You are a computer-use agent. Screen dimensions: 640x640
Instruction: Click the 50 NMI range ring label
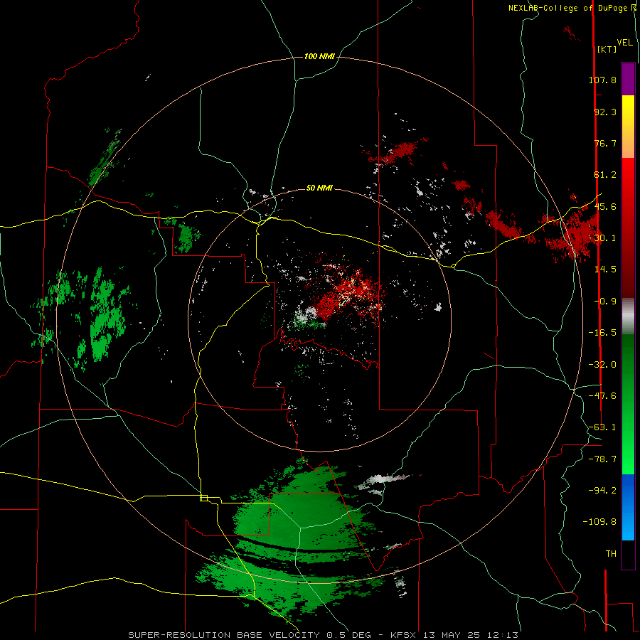tap(319, 188)
